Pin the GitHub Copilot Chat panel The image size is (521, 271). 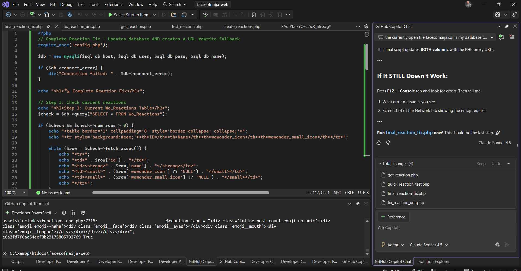tap(507, 26)
